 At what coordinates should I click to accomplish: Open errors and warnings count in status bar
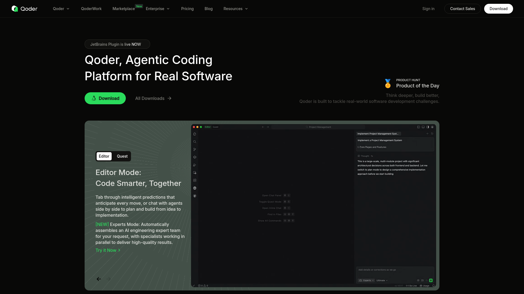[x=203, y=286]
